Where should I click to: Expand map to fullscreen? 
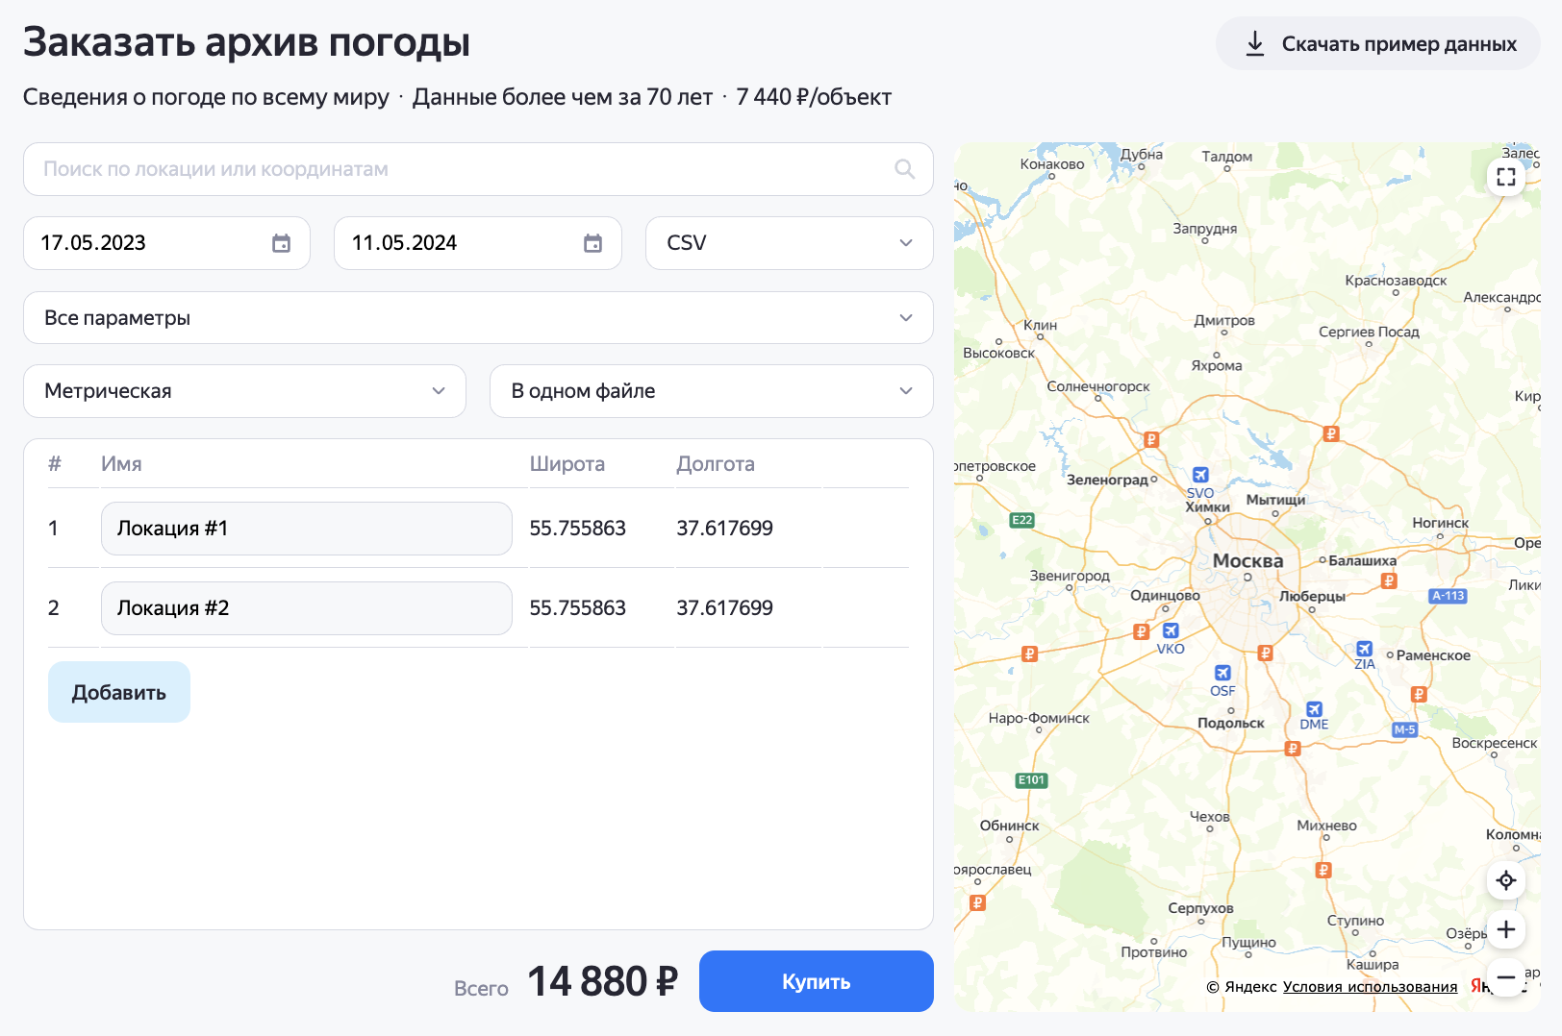pos(1505,177)
